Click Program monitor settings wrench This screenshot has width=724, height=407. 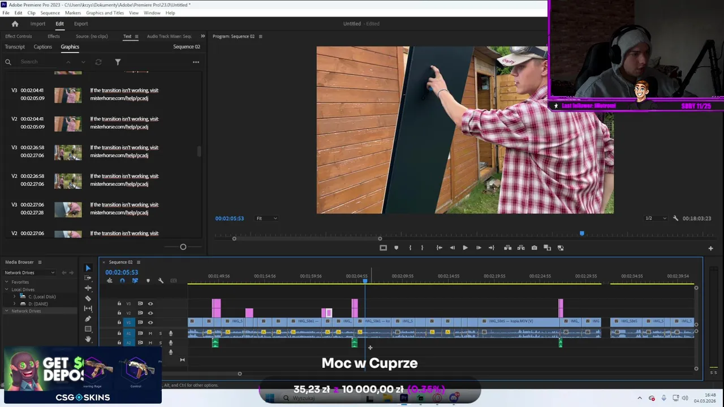tap(675, 218)
